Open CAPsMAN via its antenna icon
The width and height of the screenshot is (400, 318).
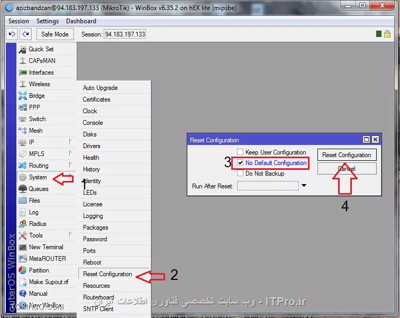pos(22,61)
